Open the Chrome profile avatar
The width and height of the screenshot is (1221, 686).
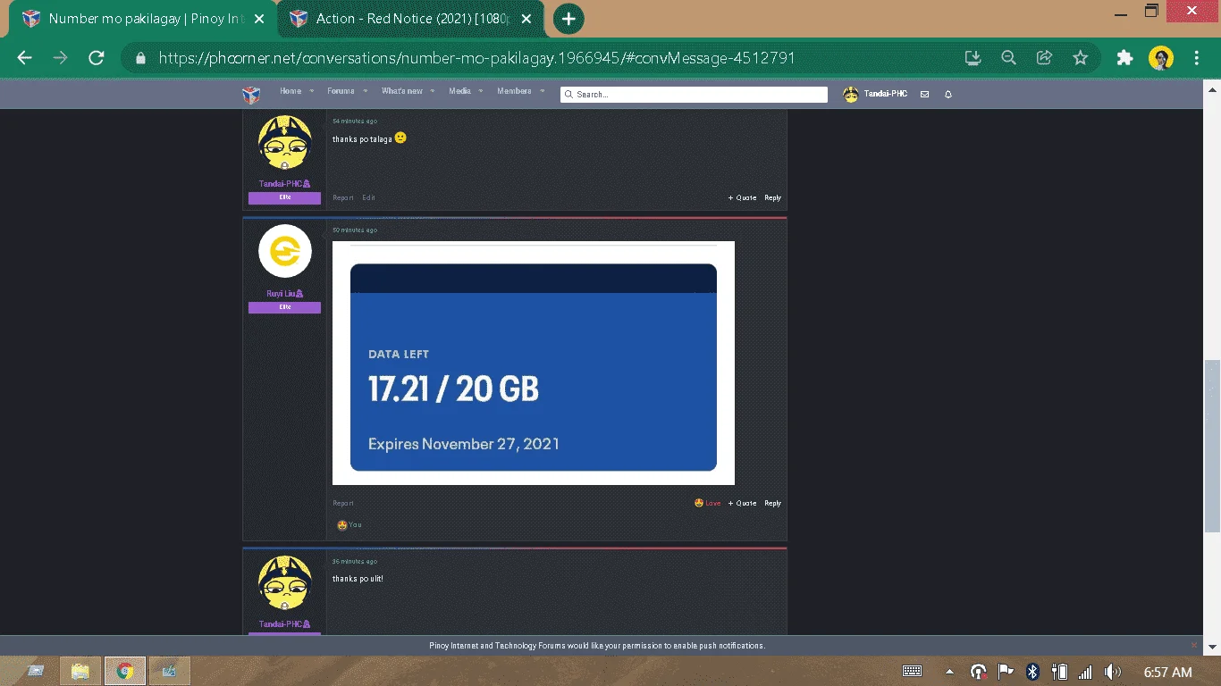(x=1161, y=58)
